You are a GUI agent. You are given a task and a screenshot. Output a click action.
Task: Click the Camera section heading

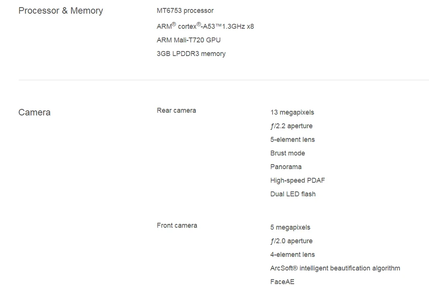tap(35, 112)
